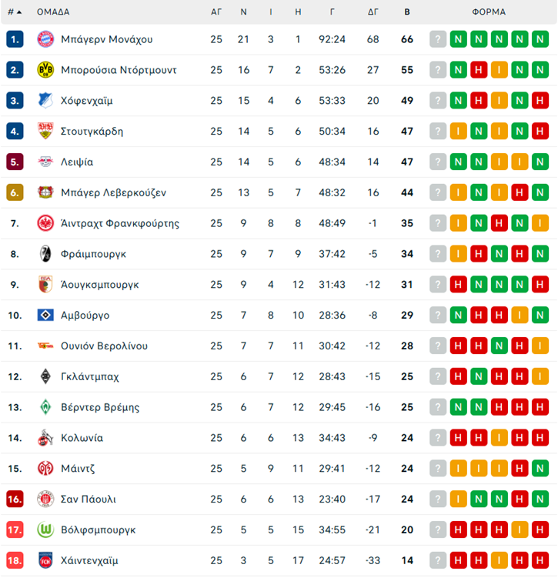558x578 pixels.
Task: Click the St. Pauli club crest
Action: coord(45,499)
